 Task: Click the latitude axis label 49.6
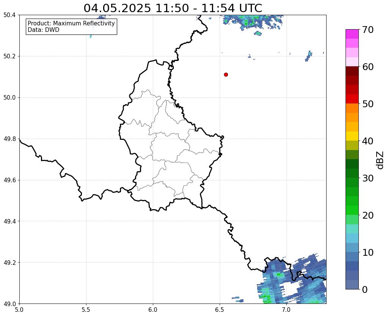point(9,180)
